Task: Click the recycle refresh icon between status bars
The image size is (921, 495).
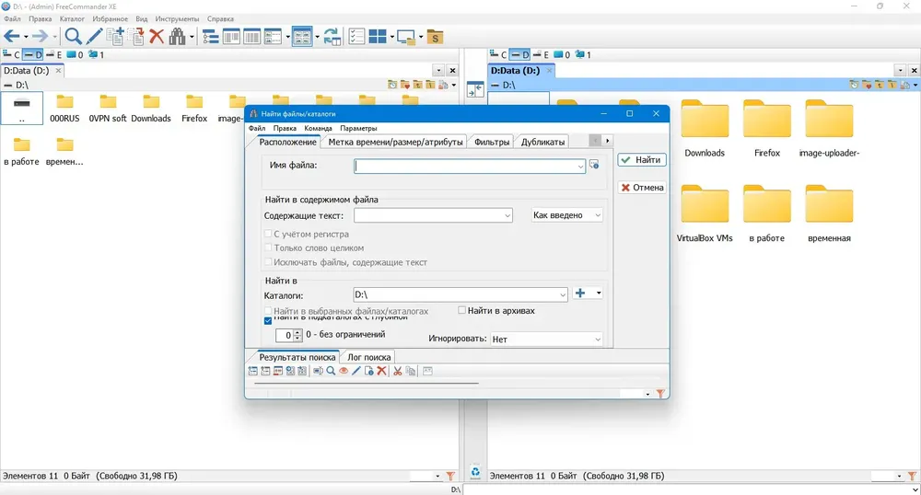Action: point(475,472)
